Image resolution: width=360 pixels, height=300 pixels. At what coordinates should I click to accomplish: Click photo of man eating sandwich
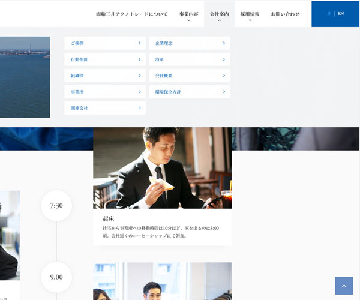click(163, 168)
